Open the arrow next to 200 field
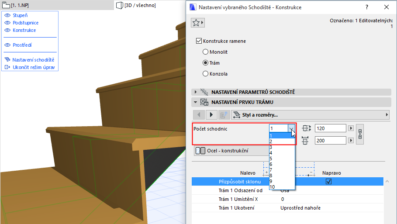Screen dimensions: 397x224 351,140
